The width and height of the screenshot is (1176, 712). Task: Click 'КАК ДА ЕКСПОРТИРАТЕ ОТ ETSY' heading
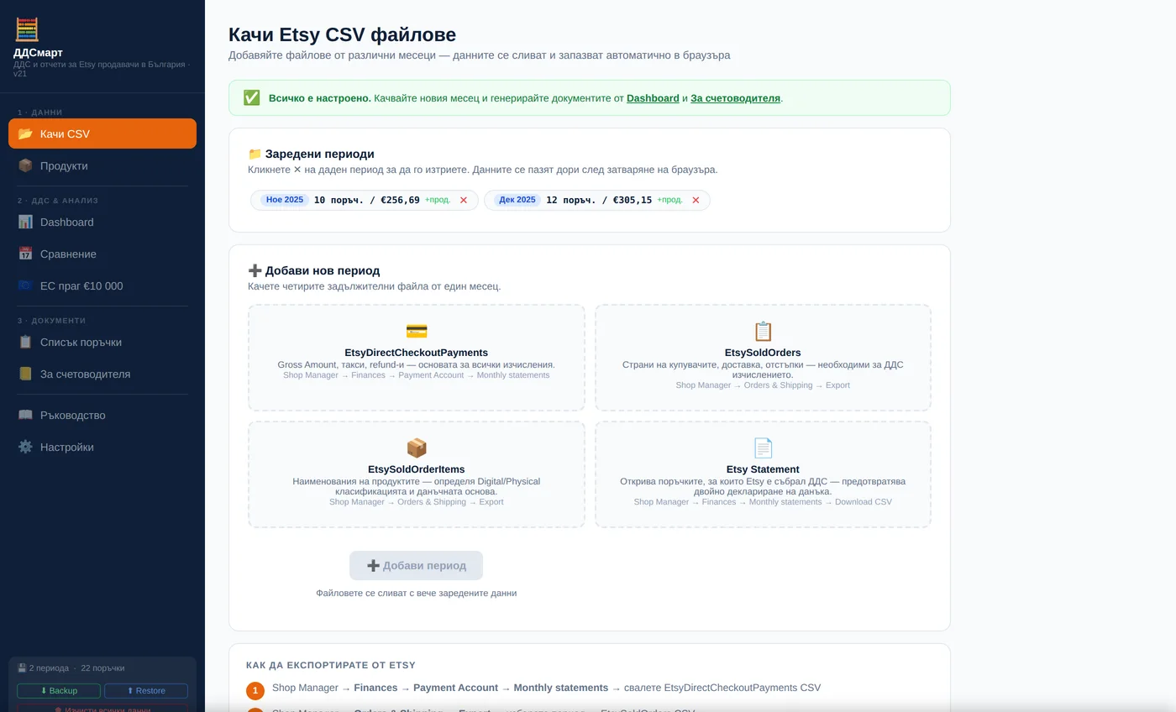331,665
